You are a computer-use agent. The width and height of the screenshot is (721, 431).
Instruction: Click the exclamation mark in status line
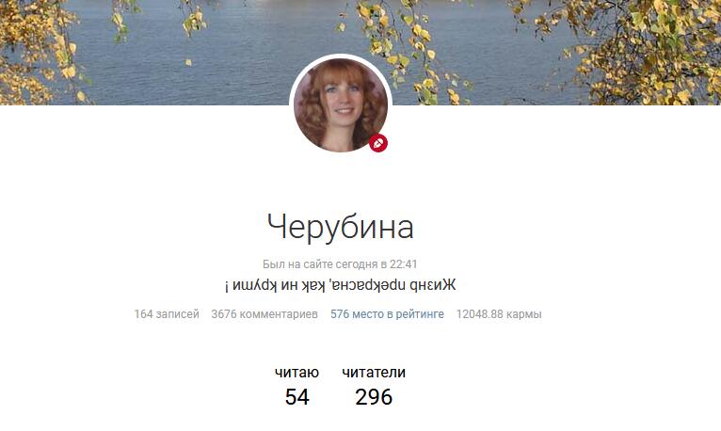coord(227,287)
